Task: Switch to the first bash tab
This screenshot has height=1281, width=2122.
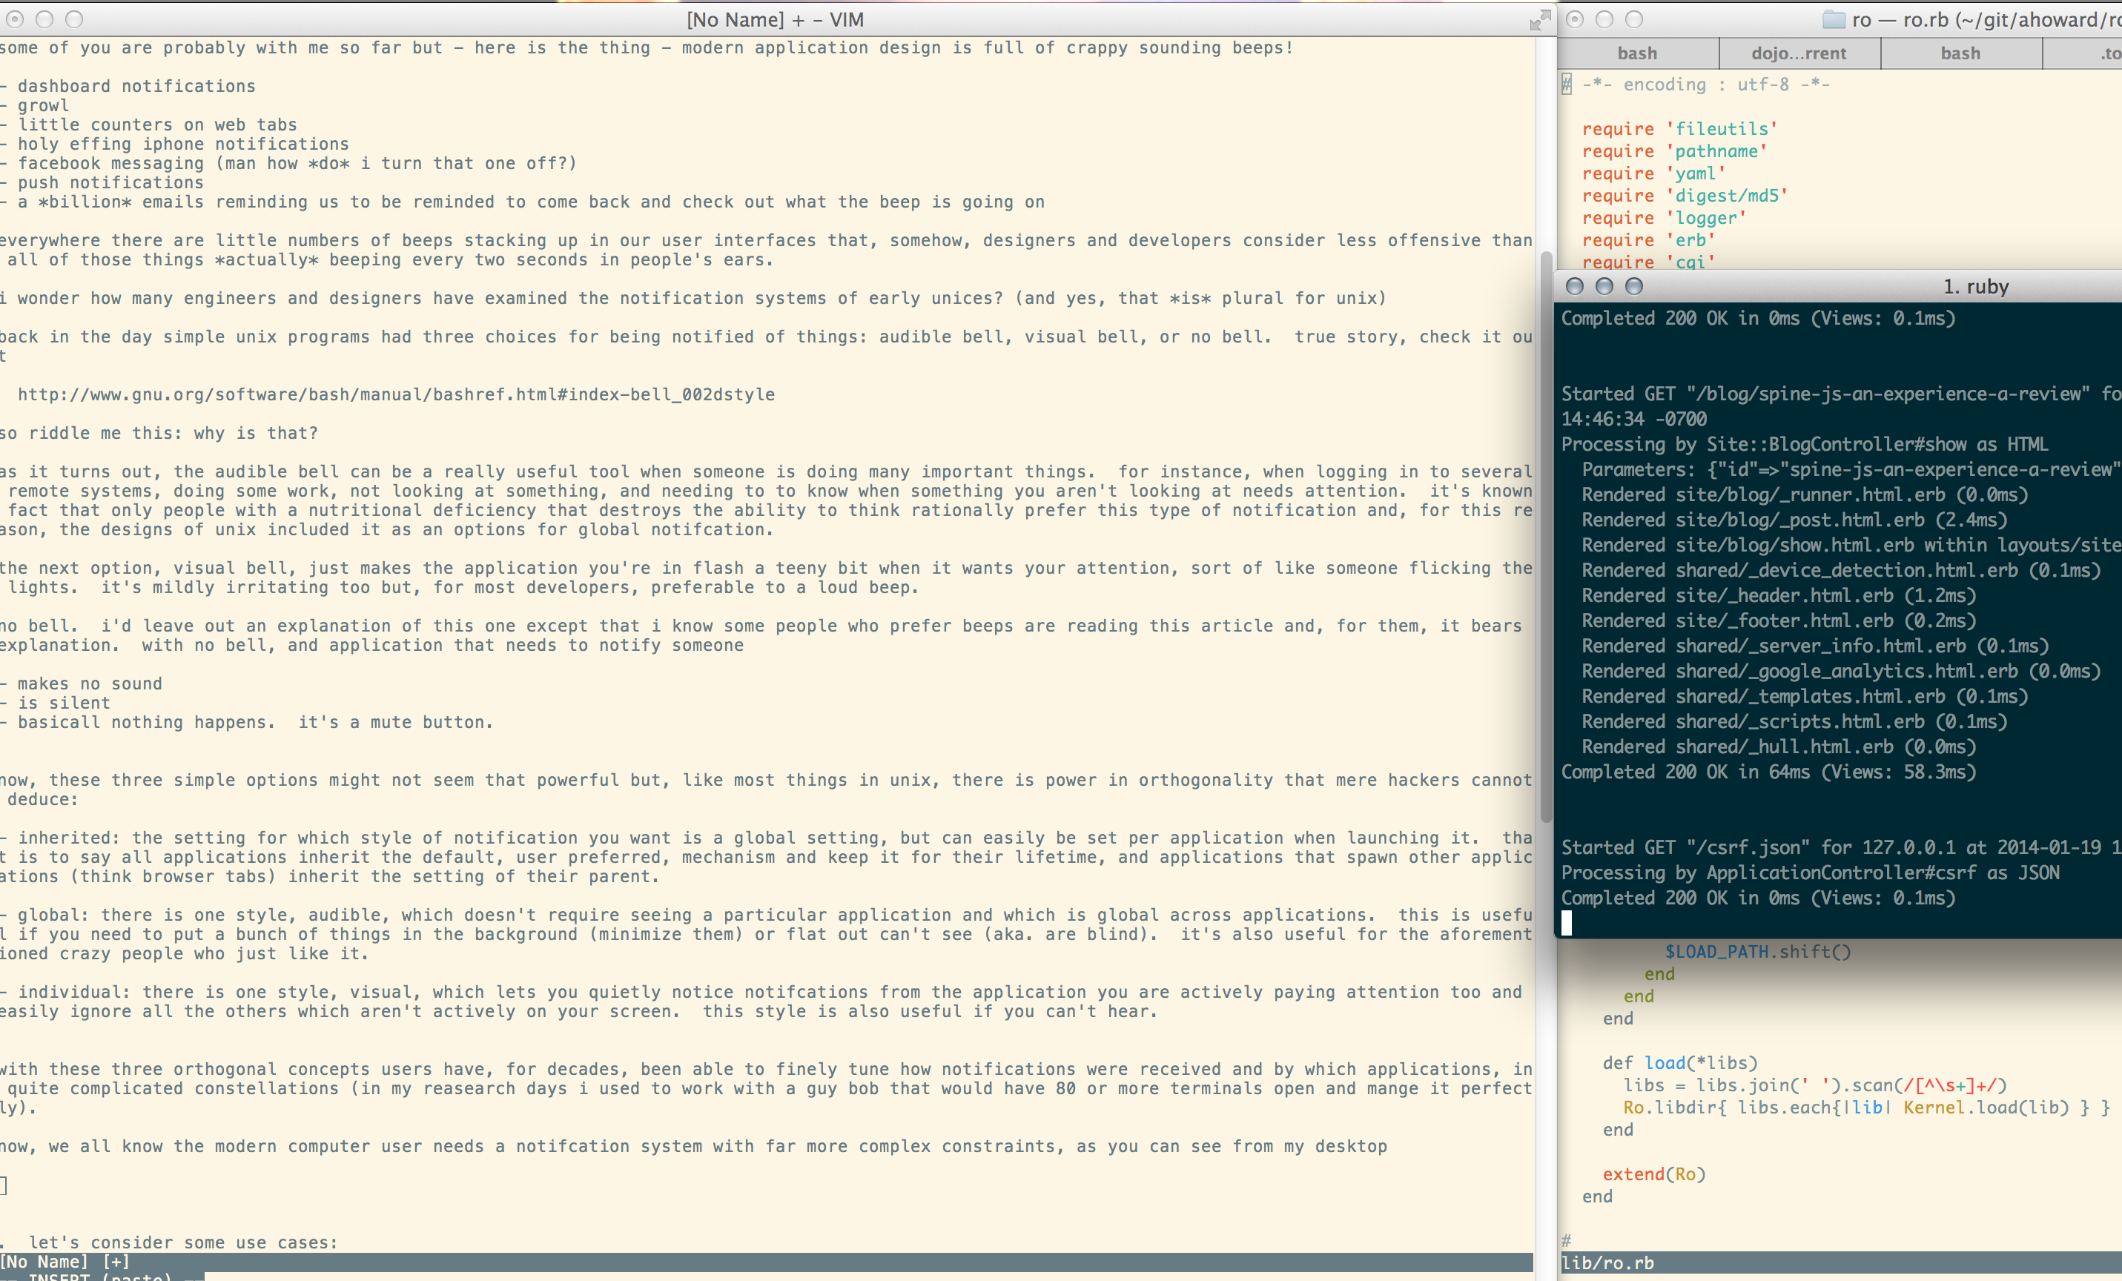Action: (x=1636, y=53)
